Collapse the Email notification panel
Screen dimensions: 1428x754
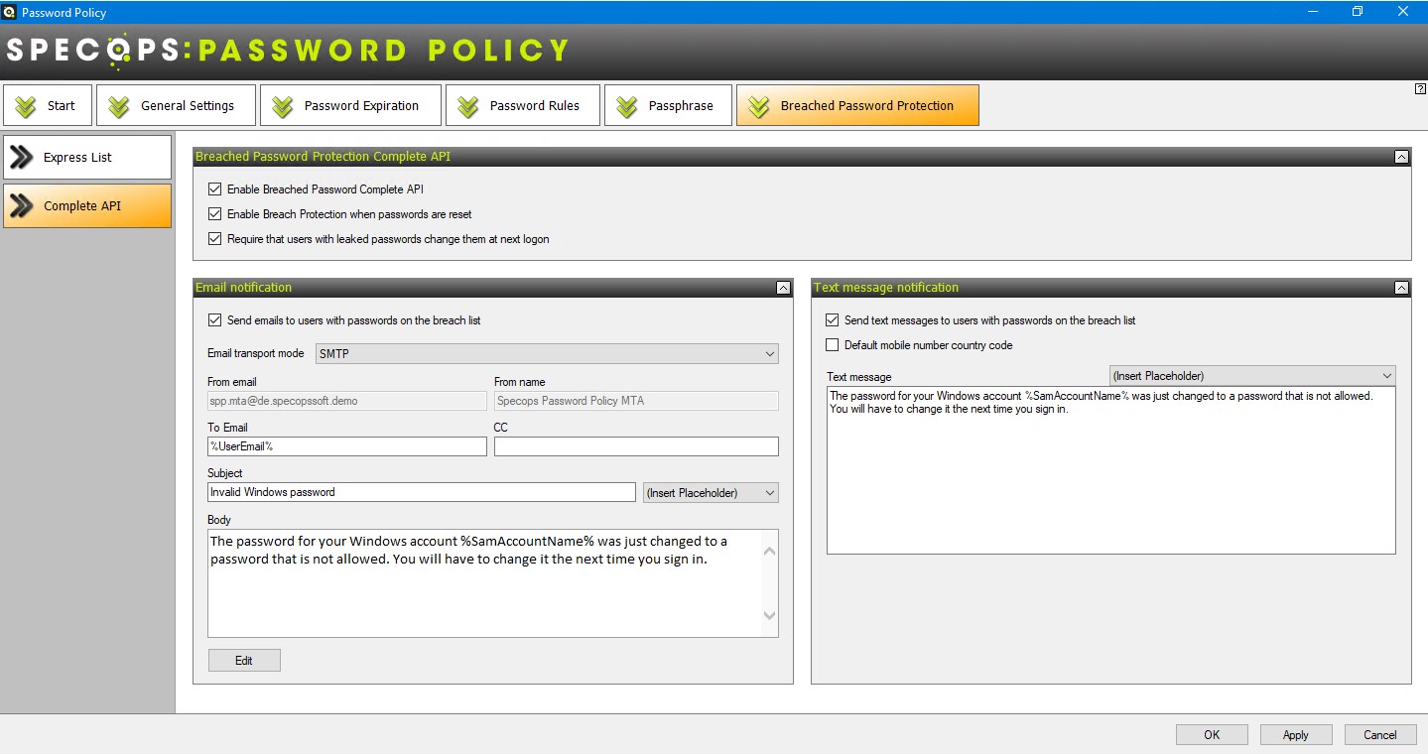point(783,288)
